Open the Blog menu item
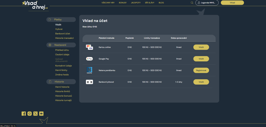The height and width of the screenshot is (127, 266). click(161, 3)
